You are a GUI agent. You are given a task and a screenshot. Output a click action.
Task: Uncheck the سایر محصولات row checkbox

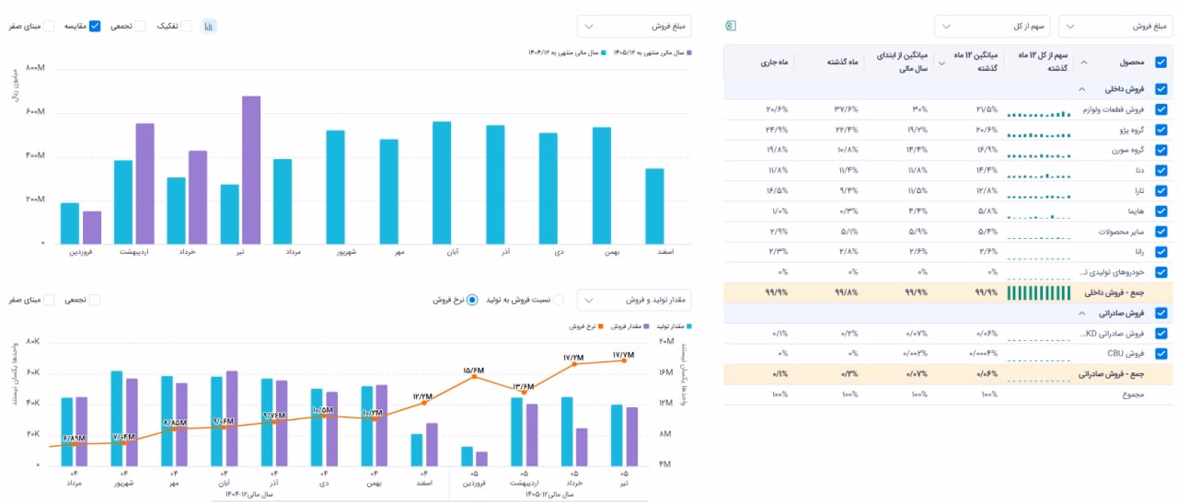[x=1161, y=232]
